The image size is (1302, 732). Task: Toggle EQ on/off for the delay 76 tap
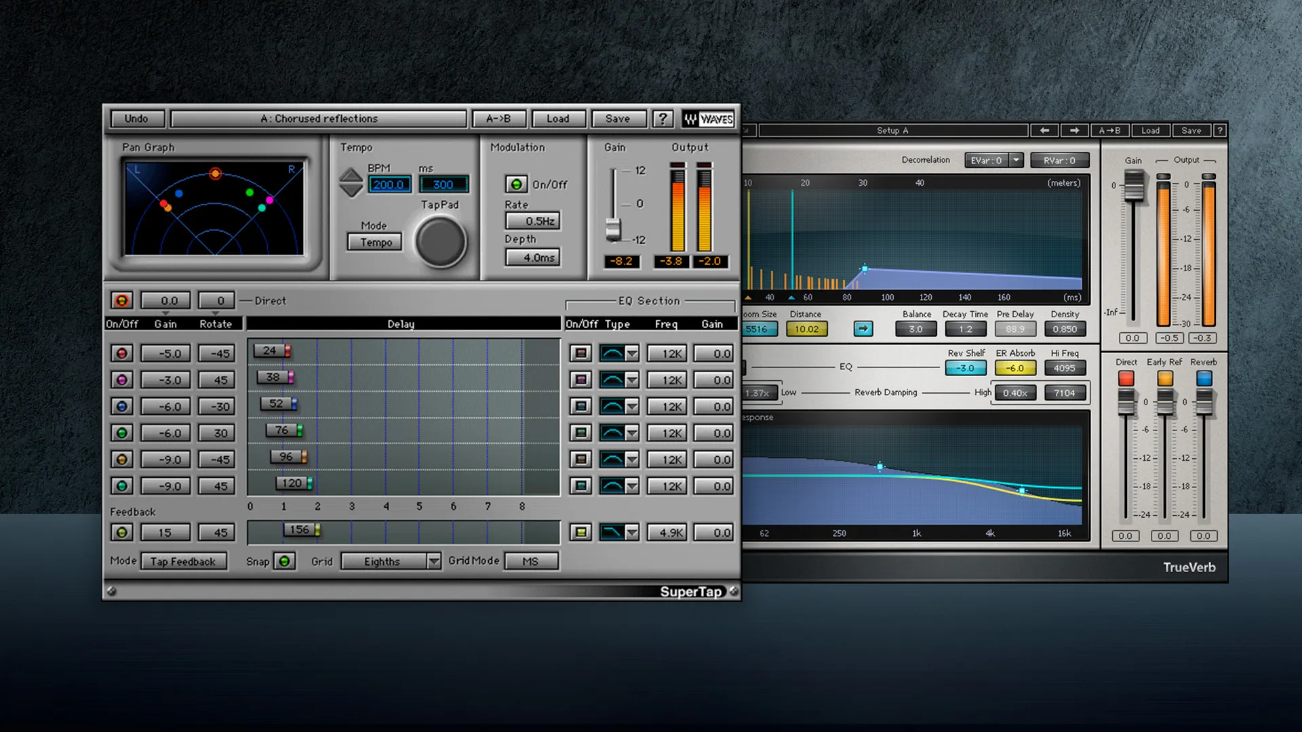pyautogui.click(x=580, y=432)
